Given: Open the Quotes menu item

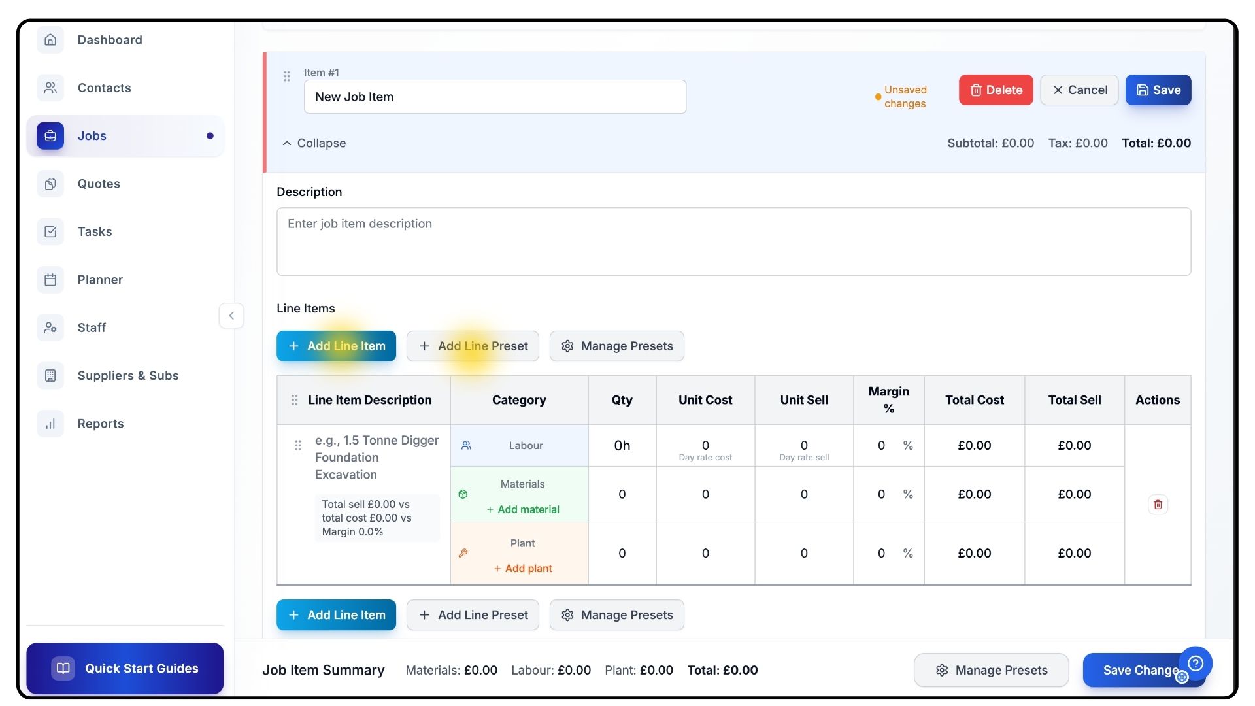Looking at the screenshot, I should 99,184.
